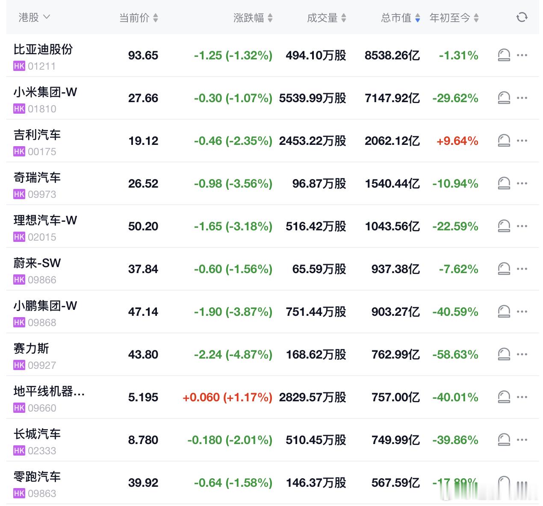Click stock code 02333

click(x=42, y=451)
